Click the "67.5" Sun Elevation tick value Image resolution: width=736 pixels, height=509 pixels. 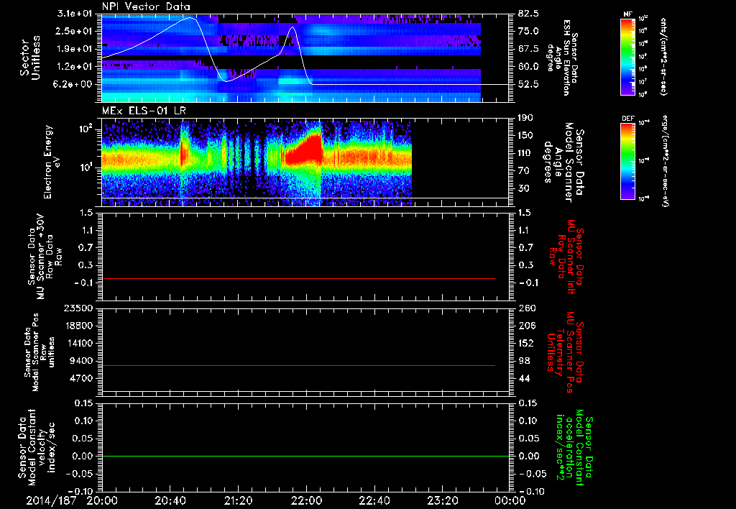528,49
